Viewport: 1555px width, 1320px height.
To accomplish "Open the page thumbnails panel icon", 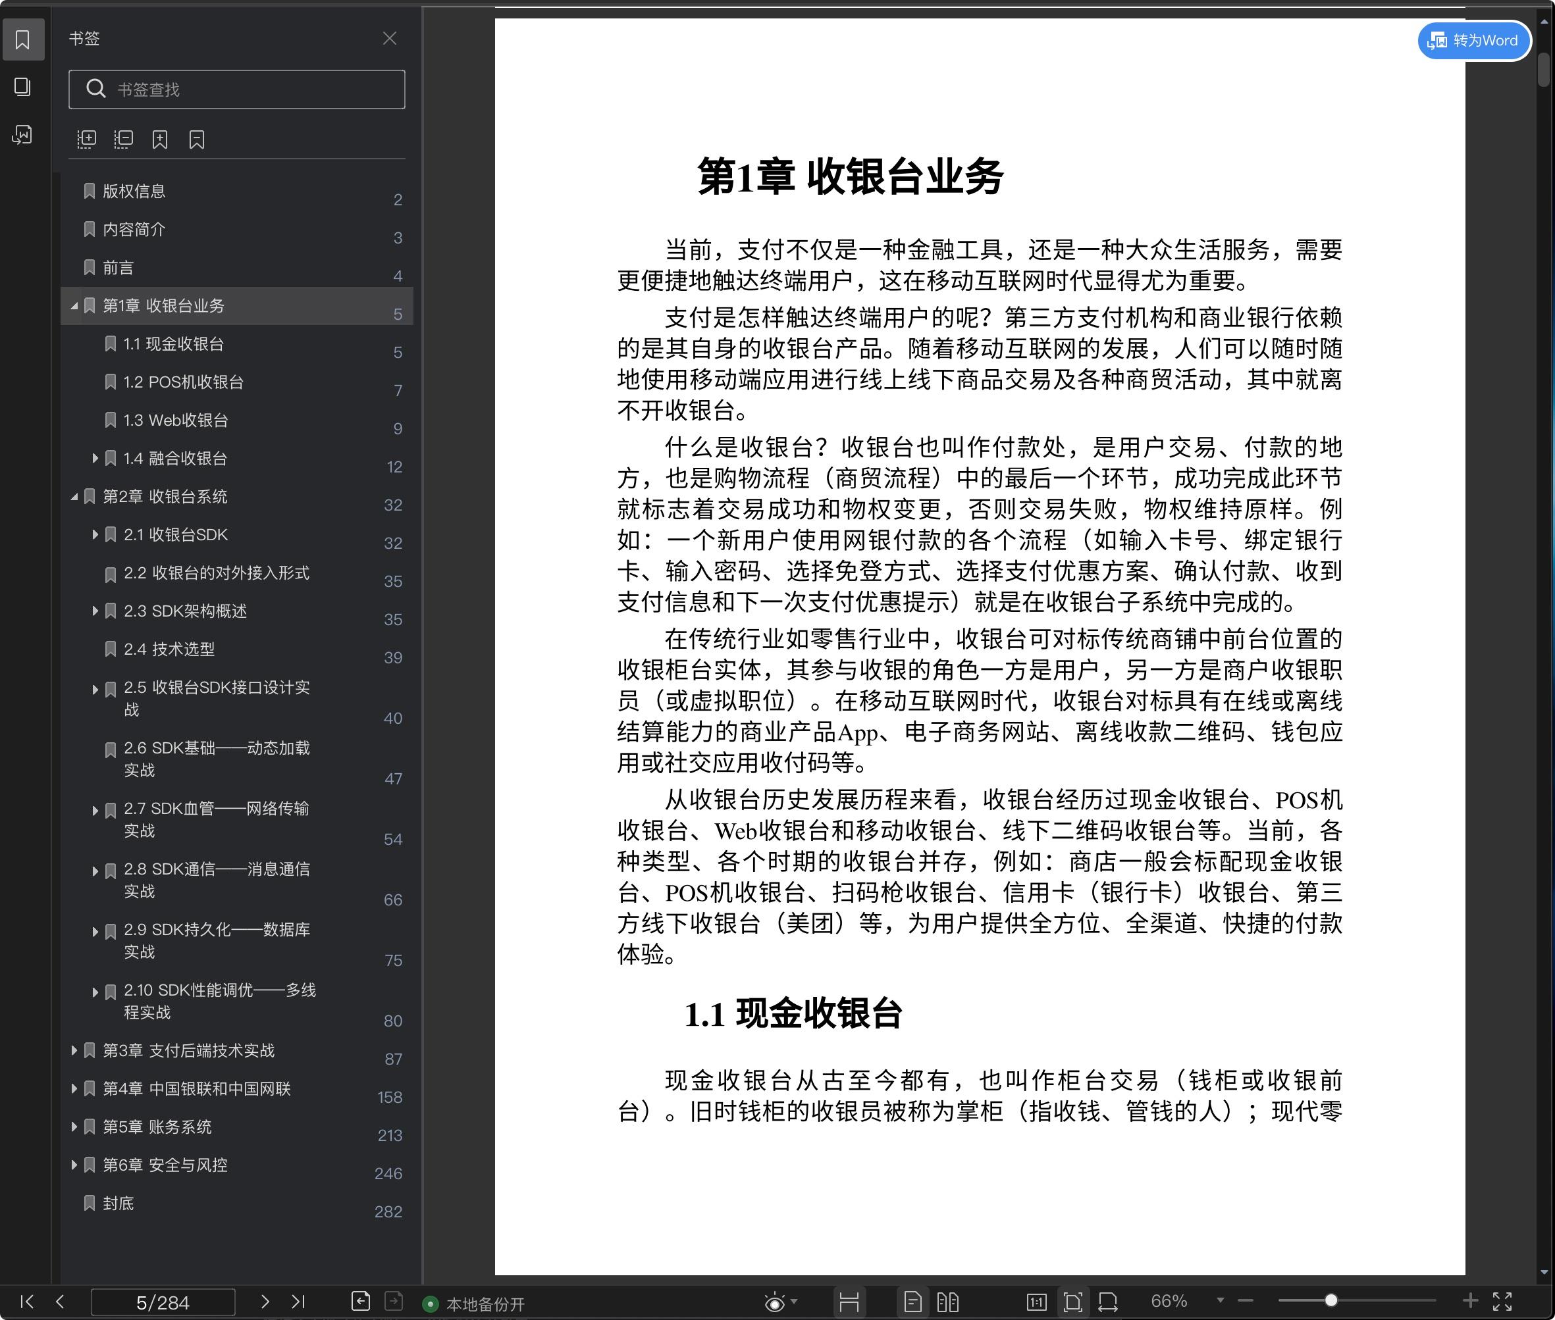I will pyautogui.click(x=22, y=87).
